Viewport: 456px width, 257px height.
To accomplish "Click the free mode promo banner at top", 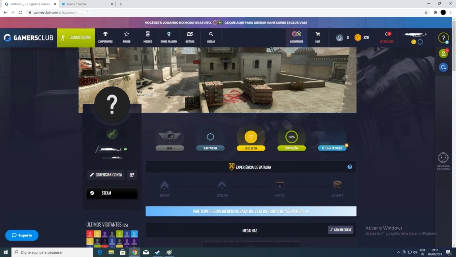I will [226, 23].
